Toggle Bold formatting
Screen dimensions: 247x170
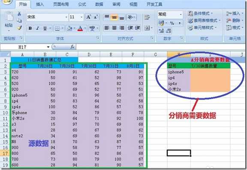(x=30, y=29)
